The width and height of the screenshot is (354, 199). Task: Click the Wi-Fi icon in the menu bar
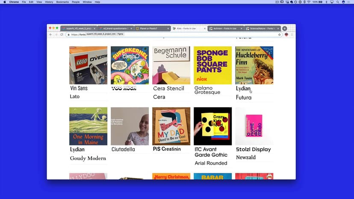tap(309, 2)
